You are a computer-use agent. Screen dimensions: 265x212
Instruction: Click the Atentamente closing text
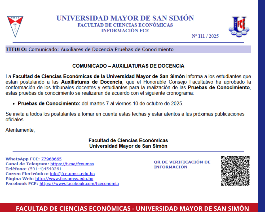(x=20, y=130)
